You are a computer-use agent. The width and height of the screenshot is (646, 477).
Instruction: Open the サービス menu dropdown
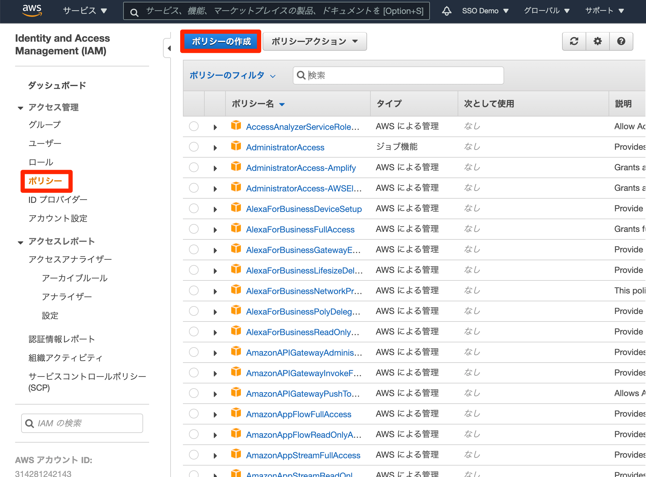85,11
